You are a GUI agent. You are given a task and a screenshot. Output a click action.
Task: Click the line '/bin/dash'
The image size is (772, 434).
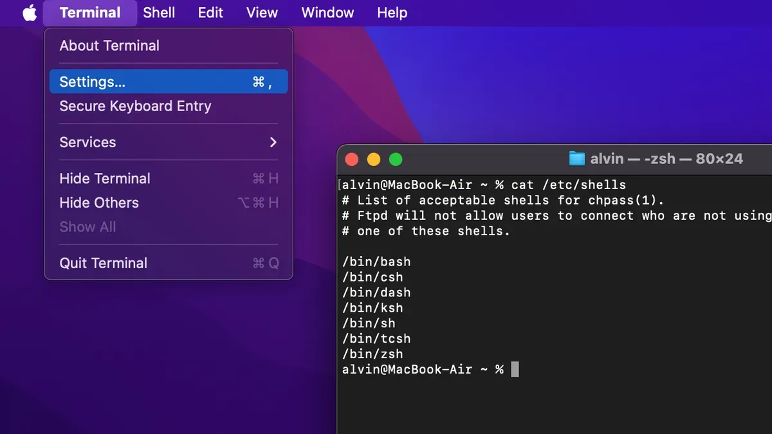click(x=376, y=293)
